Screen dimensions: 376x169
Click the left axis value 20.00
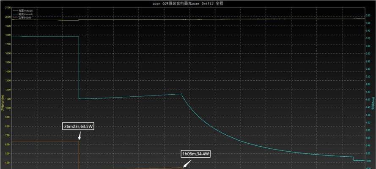(8, 17)
